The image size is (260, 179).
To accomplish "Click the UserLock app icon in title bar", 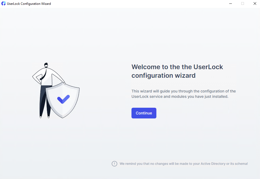I will point(3,3).
